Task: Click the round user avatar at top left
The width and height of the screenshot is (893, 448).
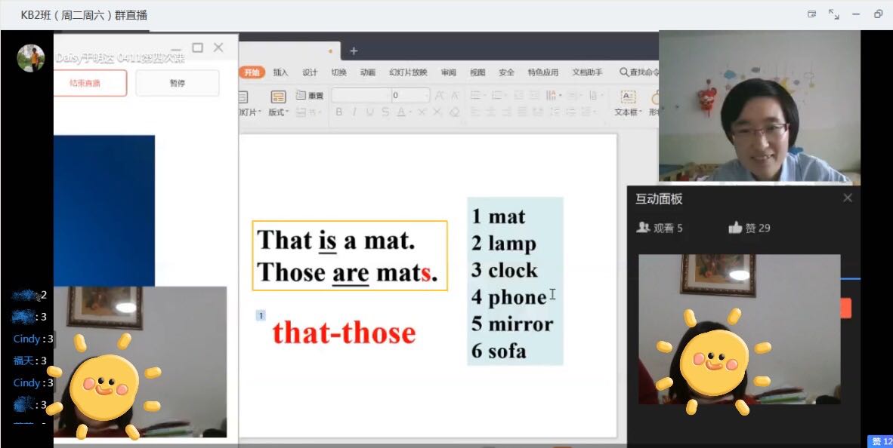Action: [31, 57]
